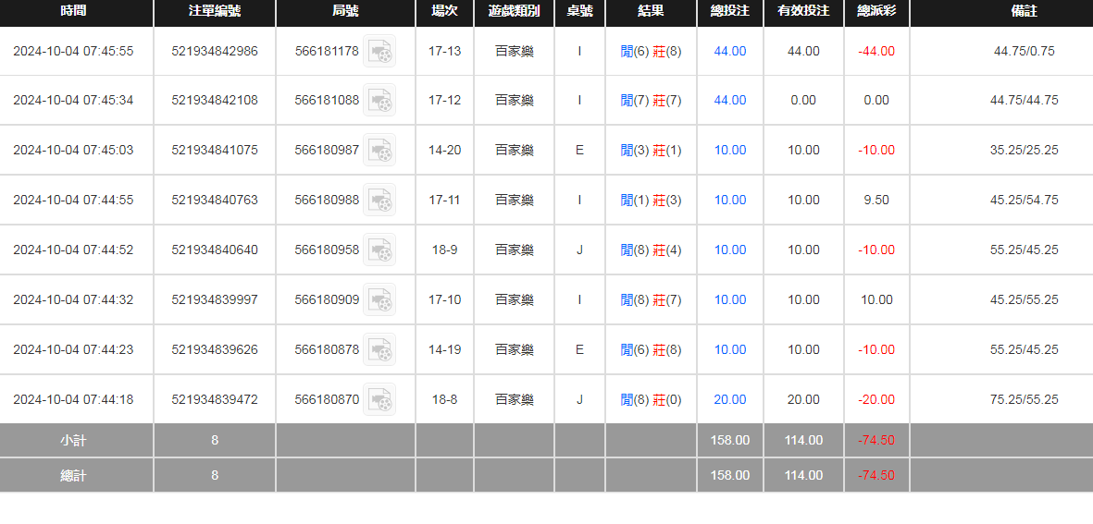
Task: Click replay icon next to round 566180988
Action: click(x=379, y=200)
